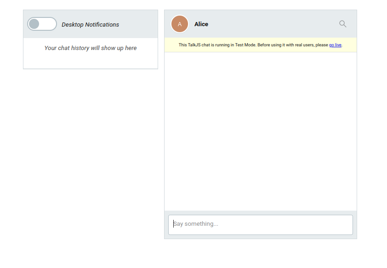Viewport: 387px width, 268px height.
Task: Open search with the magnifying glass icon
Action: (342, 24)
